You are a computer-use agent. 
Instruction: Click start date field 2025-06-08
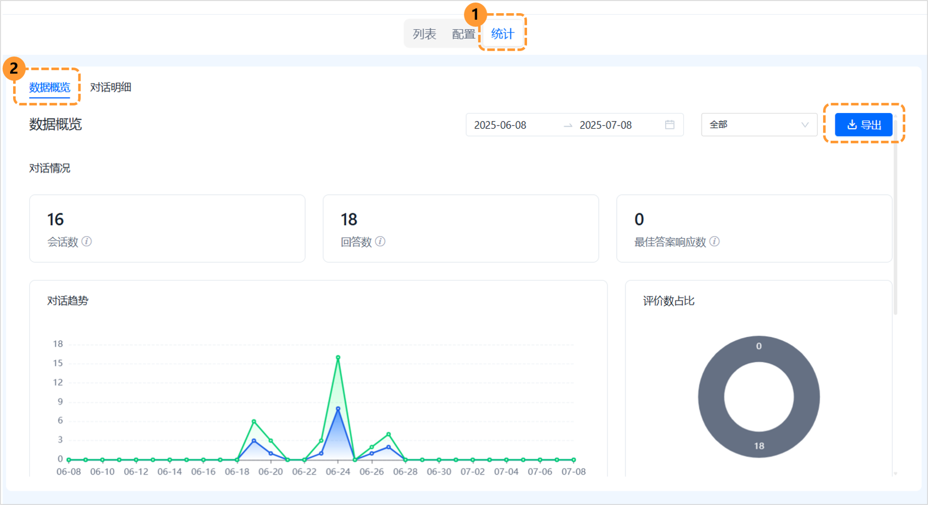(x=500, y=125)
